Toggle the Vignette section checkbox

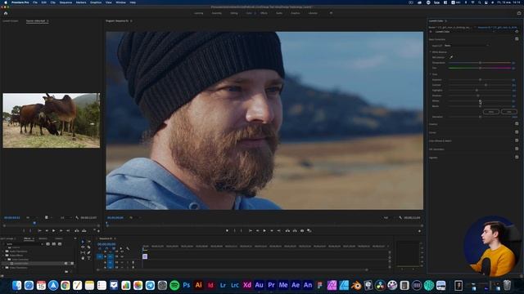(x=517, y=157)
